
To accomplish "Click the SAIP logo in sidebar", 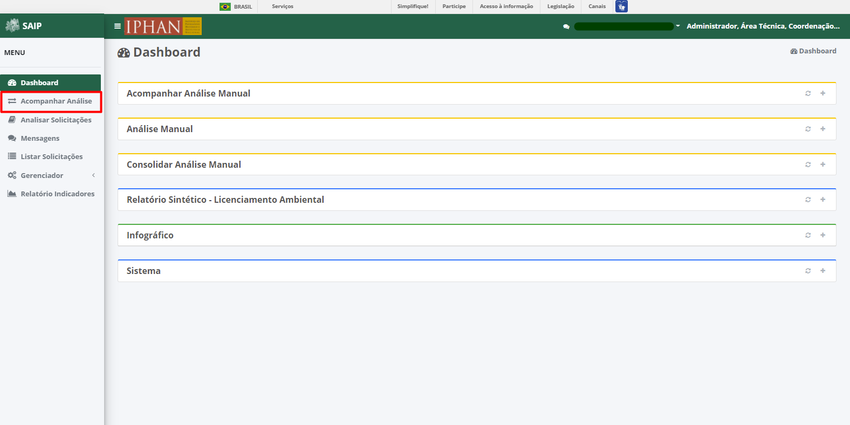I will pos(24,25).
